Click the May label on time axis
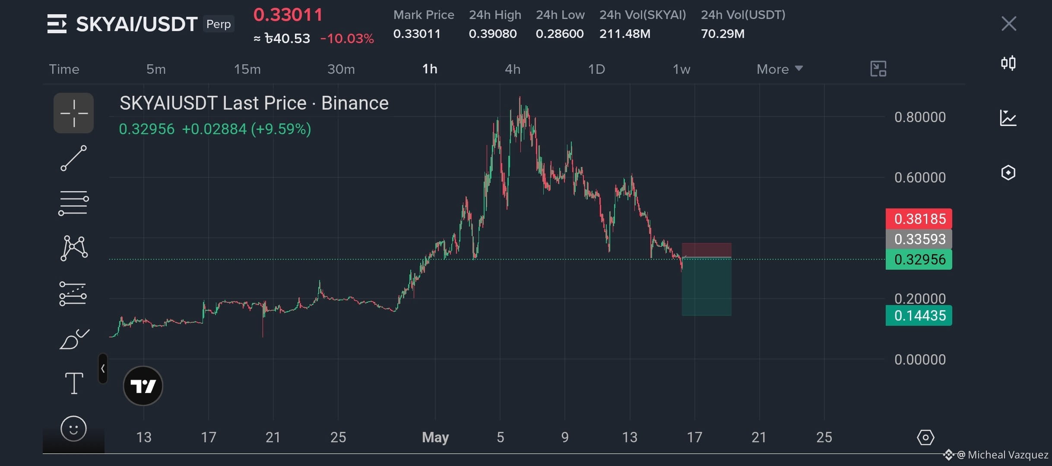Viewport: 1052px width, 466px height. tap(435, 437)
